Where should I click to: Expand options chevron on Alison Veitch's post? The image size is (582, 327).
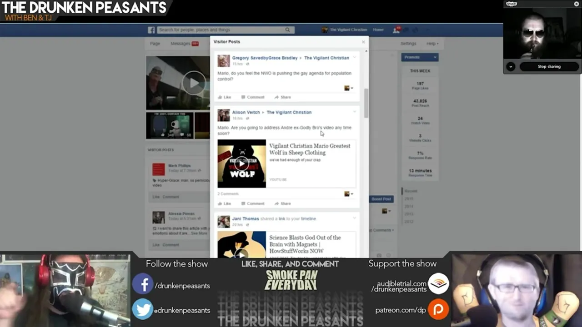pos(355,112)
